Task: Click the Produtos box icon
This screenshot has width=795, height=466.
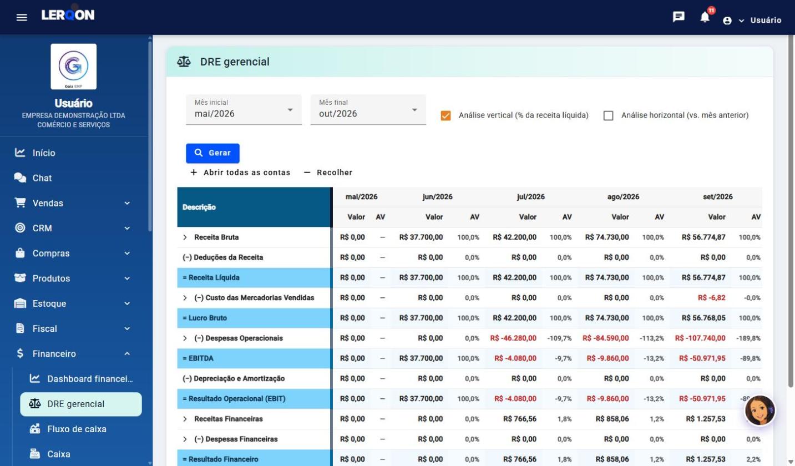Action: point(20,278)
